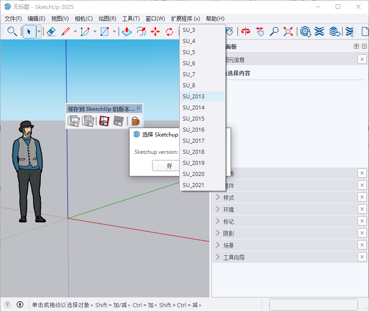The image size is (369, 312).
Task: Open the dropdown next to the Select tool
Action: [x=39, y=31]
